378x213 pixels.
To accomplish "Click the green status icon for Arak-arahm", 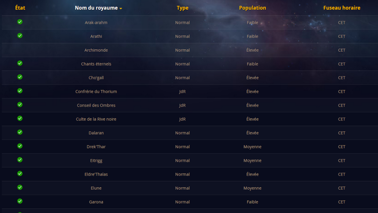I will click(x=20, y=22).
